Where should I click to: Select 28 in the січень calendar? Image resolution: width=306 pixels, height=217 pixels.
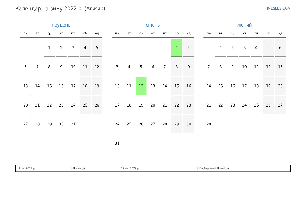(x=165, y=124)
